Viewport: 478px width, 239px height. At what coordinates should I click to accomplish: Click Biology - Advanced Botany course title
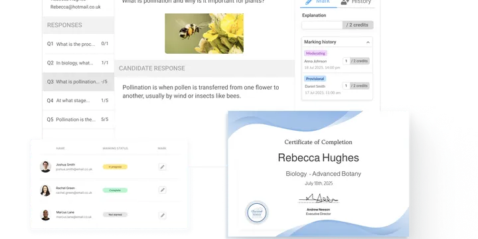click(x=323, y=174)
